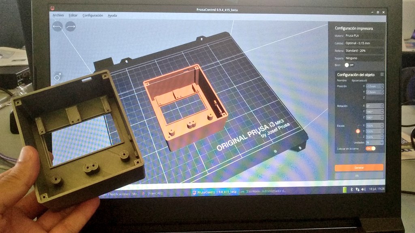Image resolution: width=415 pixels, height=233 pixels.
Task: Click the Bluetooth tray icon
Action: [352, 189]
